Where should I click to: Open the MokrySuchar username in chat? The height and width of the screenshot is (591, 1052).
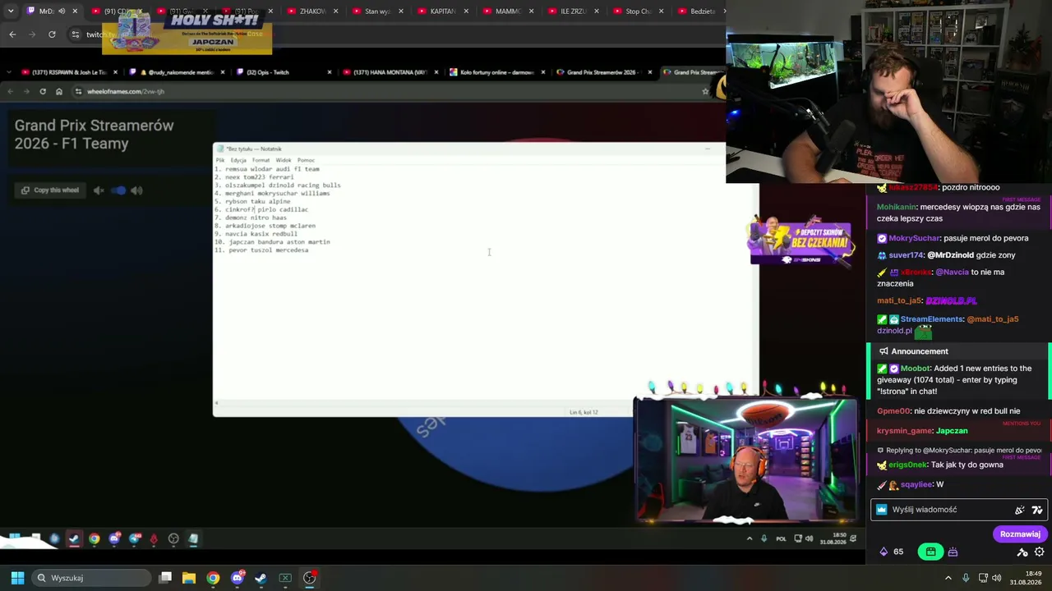coord(914,238)
